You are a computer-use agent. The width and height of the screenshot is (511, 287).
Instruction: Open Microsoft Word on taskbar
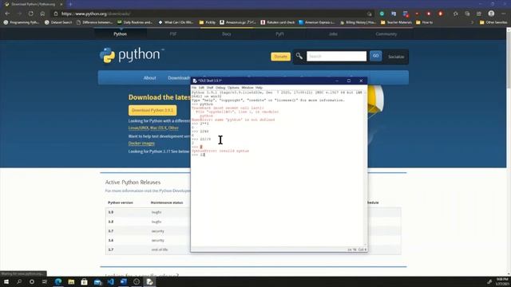[x=124, y=281]
